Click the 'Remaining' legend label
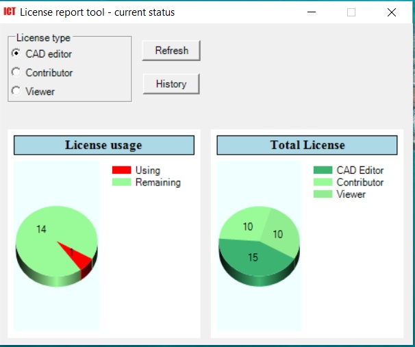Screen dimensions: 415x347 (x=158, y=182)
